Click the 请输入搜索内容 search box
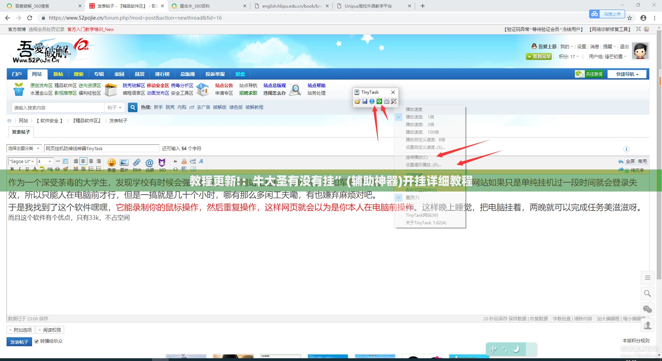 [58, 107]
